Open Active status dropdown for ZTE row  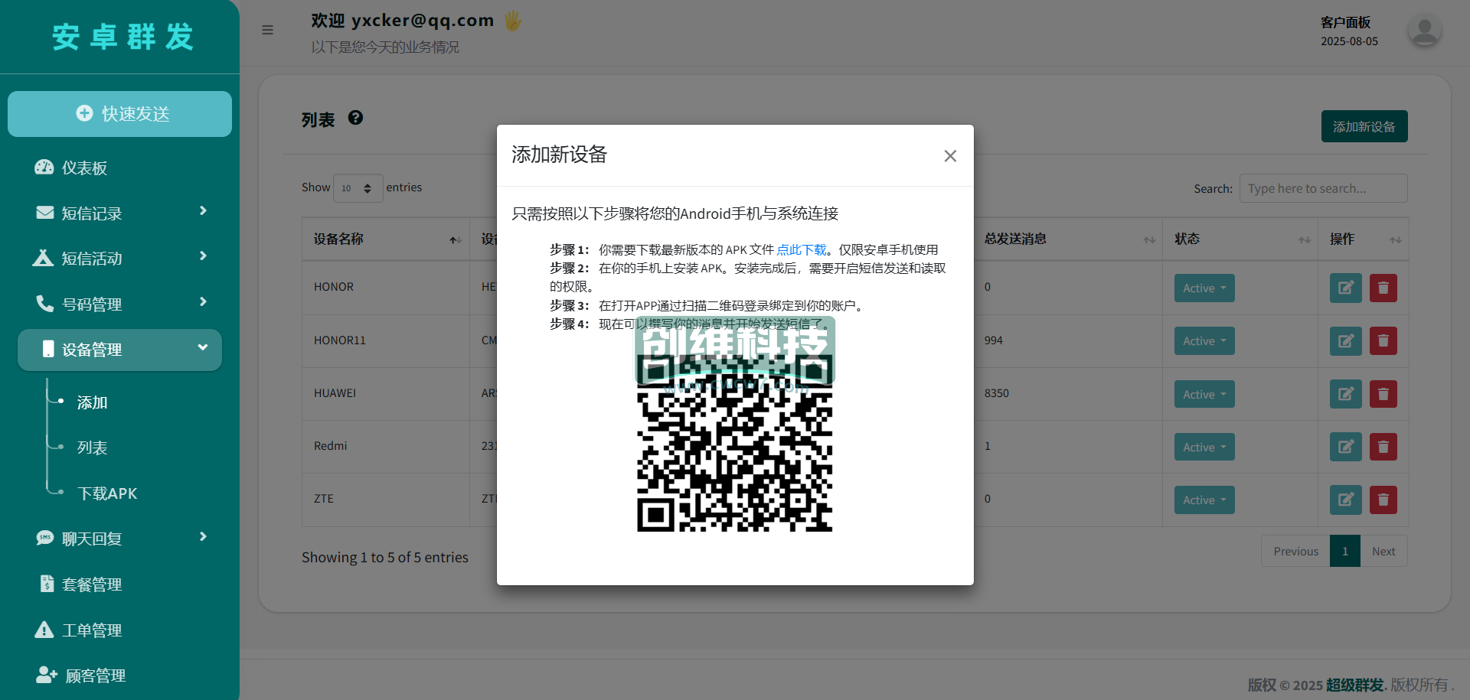pos(1204,500)
